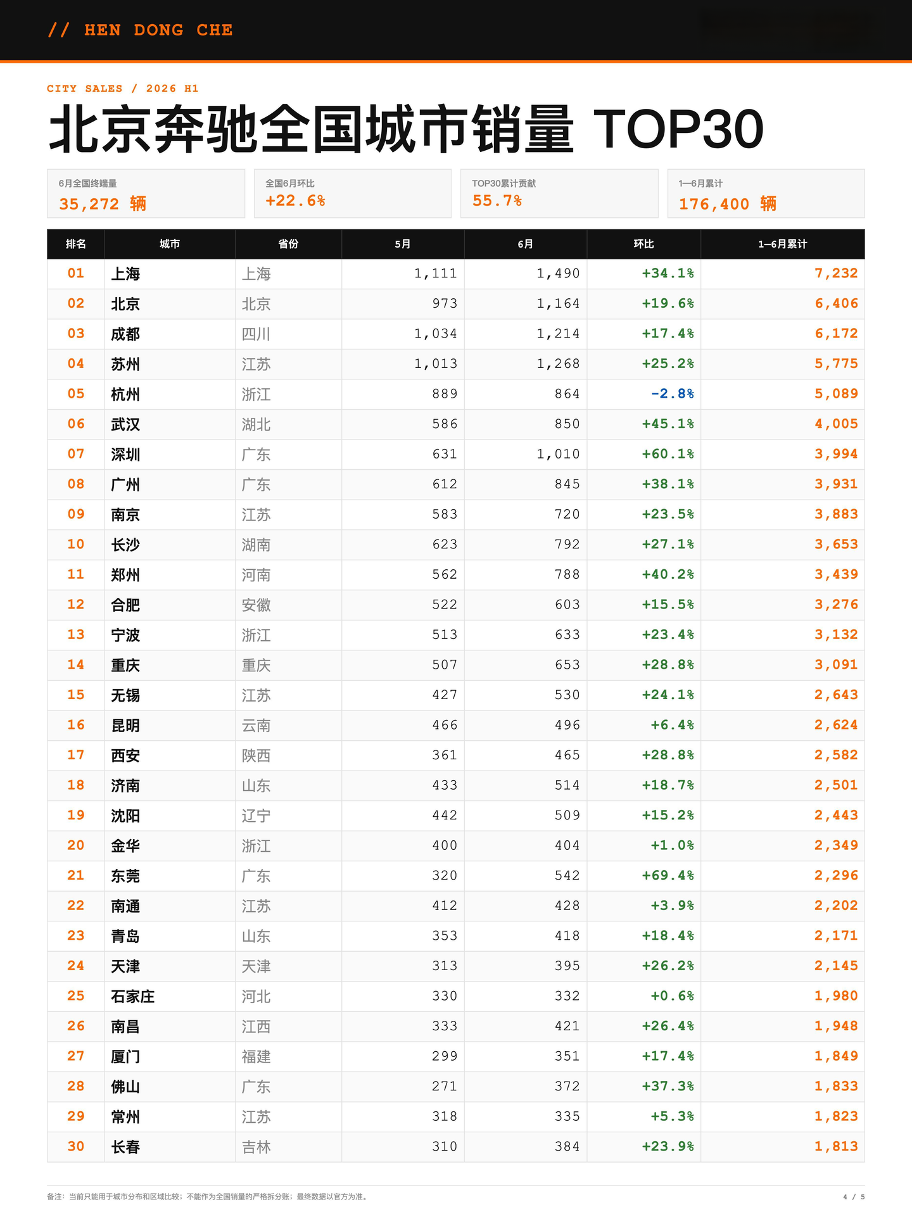This screenshot has height=1219, width=912.
Task: Click the 城市 column header
Action: (170, 244)
